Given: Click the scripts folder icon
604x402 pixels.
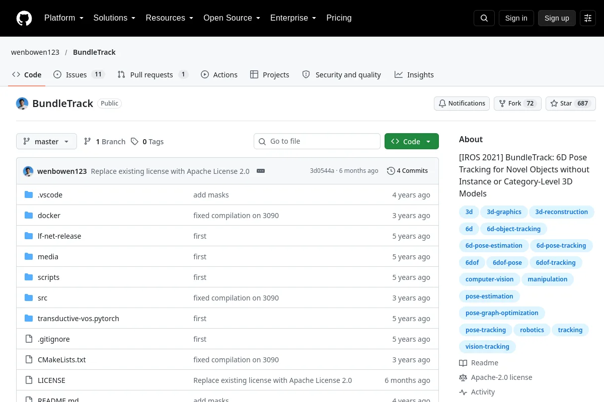Looking at the screenshot, I should point(29,277).
